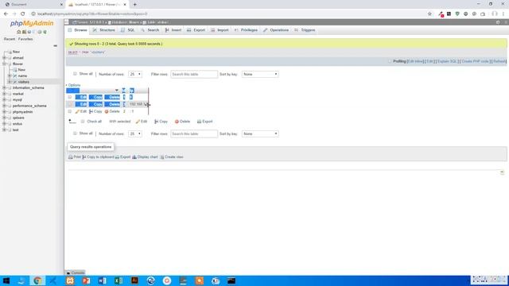The width and height of the screenshot is (509, 286).
Task: Print the query results
Action: (x=75, y=157)
